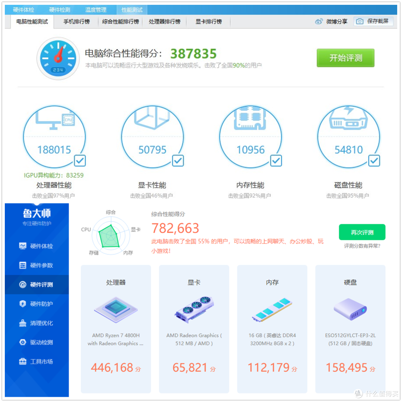Viewport: 402px width, 402px height.
Task: Click the 158,495 disk score
Action: click(x=350, y=368)
